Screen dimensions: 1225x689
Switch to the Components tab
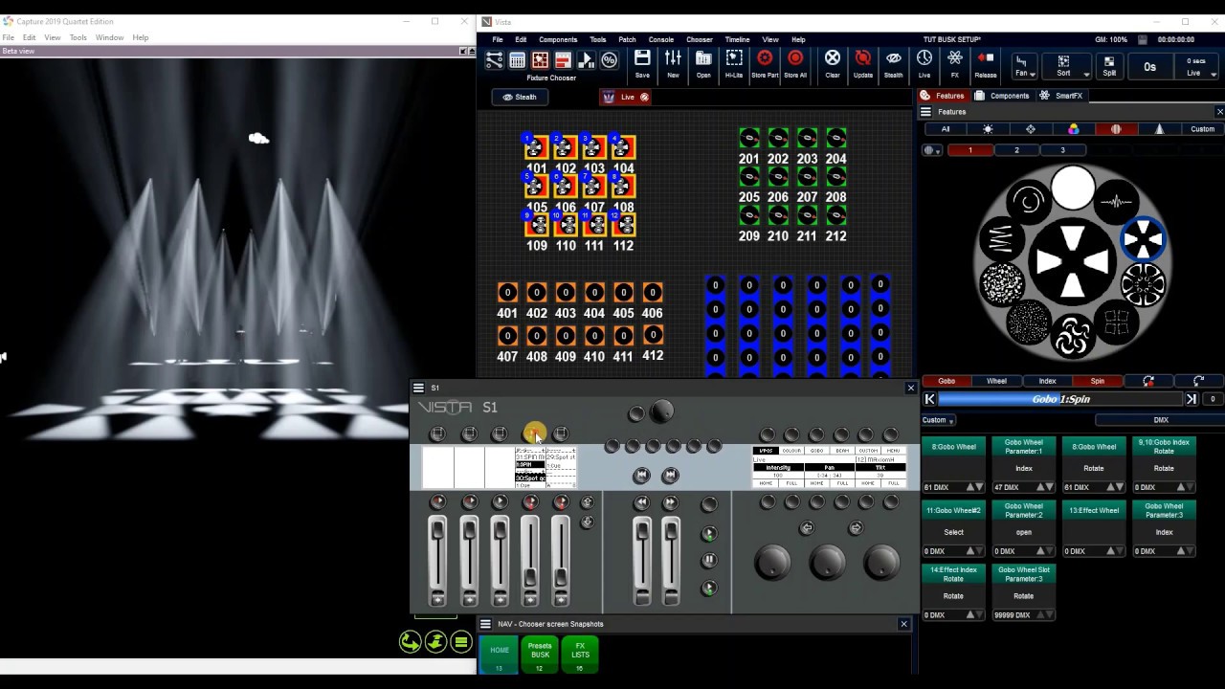click(1002, 96)
